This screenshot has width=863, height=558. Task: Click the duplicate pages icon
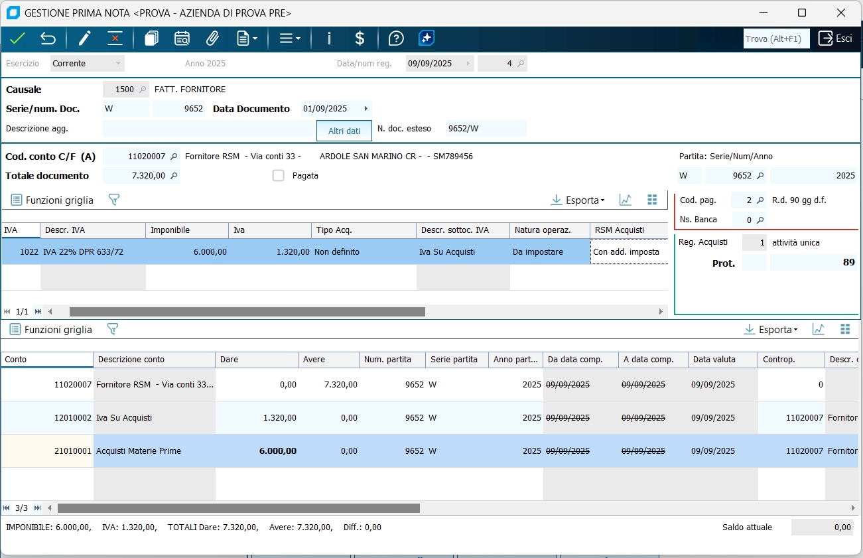(x=151, y=38)
